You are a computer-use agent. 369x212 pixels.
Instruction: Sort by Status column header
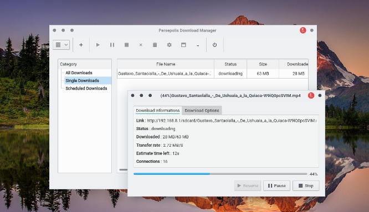[x=230, y=64]
